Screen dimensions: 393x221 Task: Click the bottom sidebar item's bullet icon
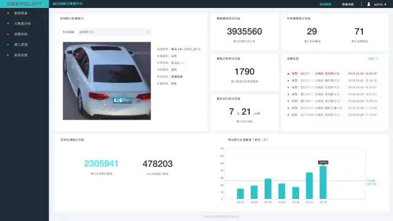point(8,55)
